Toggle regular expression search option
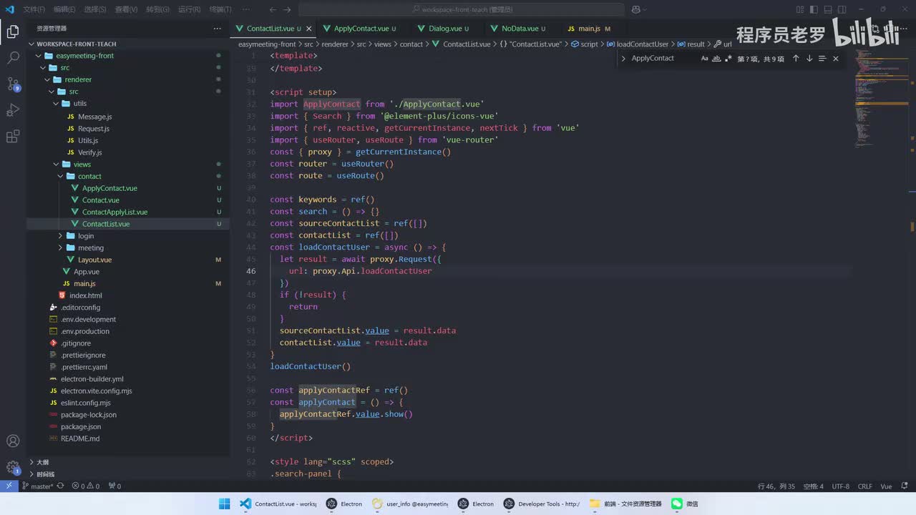The height and width of the screenshot is (515, 916). [728, 59]
